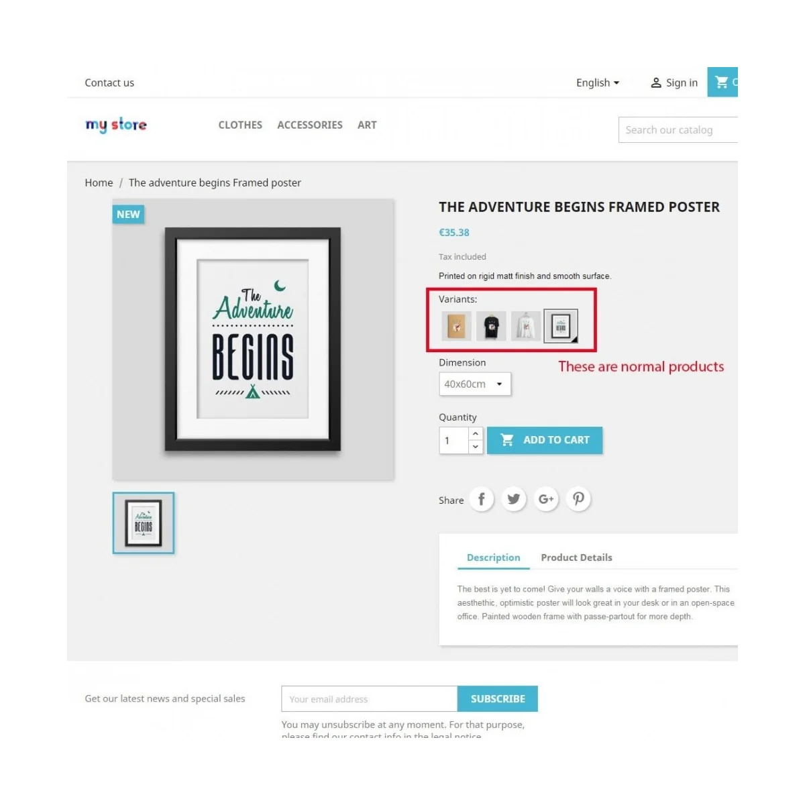Click the Sign in link
805x805 pixels.
tap(674, 83)
